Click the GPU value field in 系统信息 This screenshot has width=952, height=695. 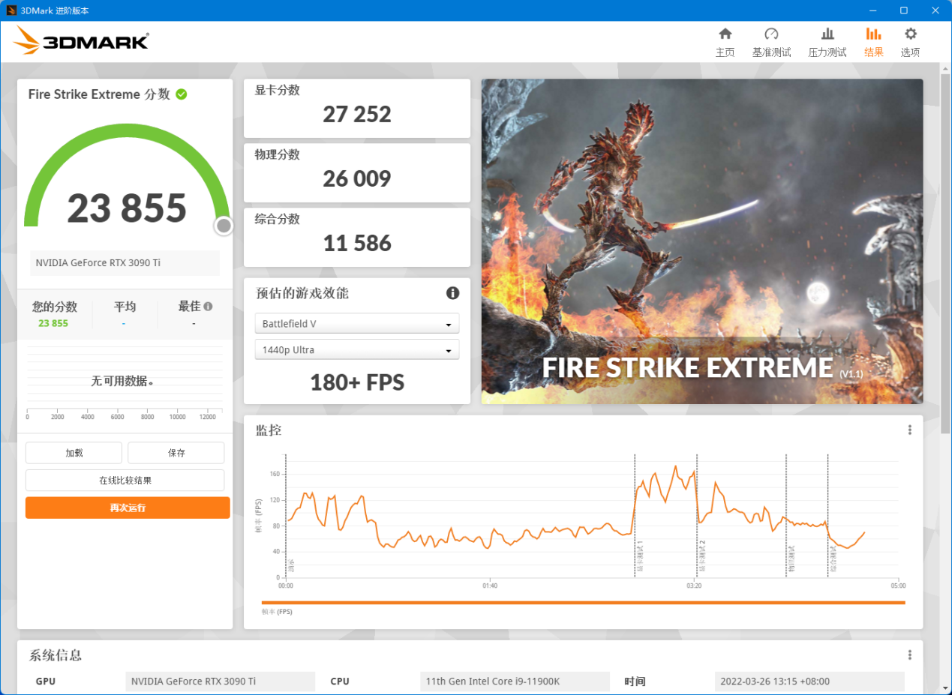click(x=220, y=682)
